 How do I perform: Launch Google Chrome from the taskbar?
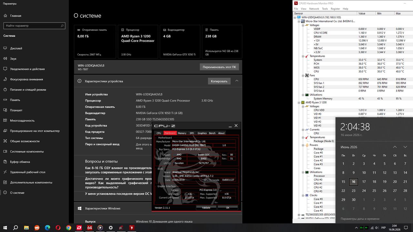pos(69,228)
